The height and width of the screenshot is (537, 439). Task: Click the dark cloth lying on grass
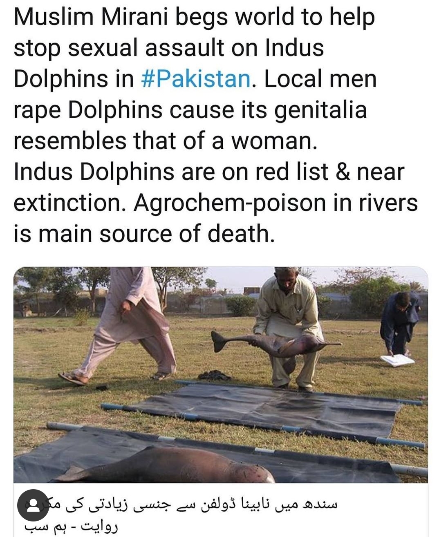(x=214, y=375)
